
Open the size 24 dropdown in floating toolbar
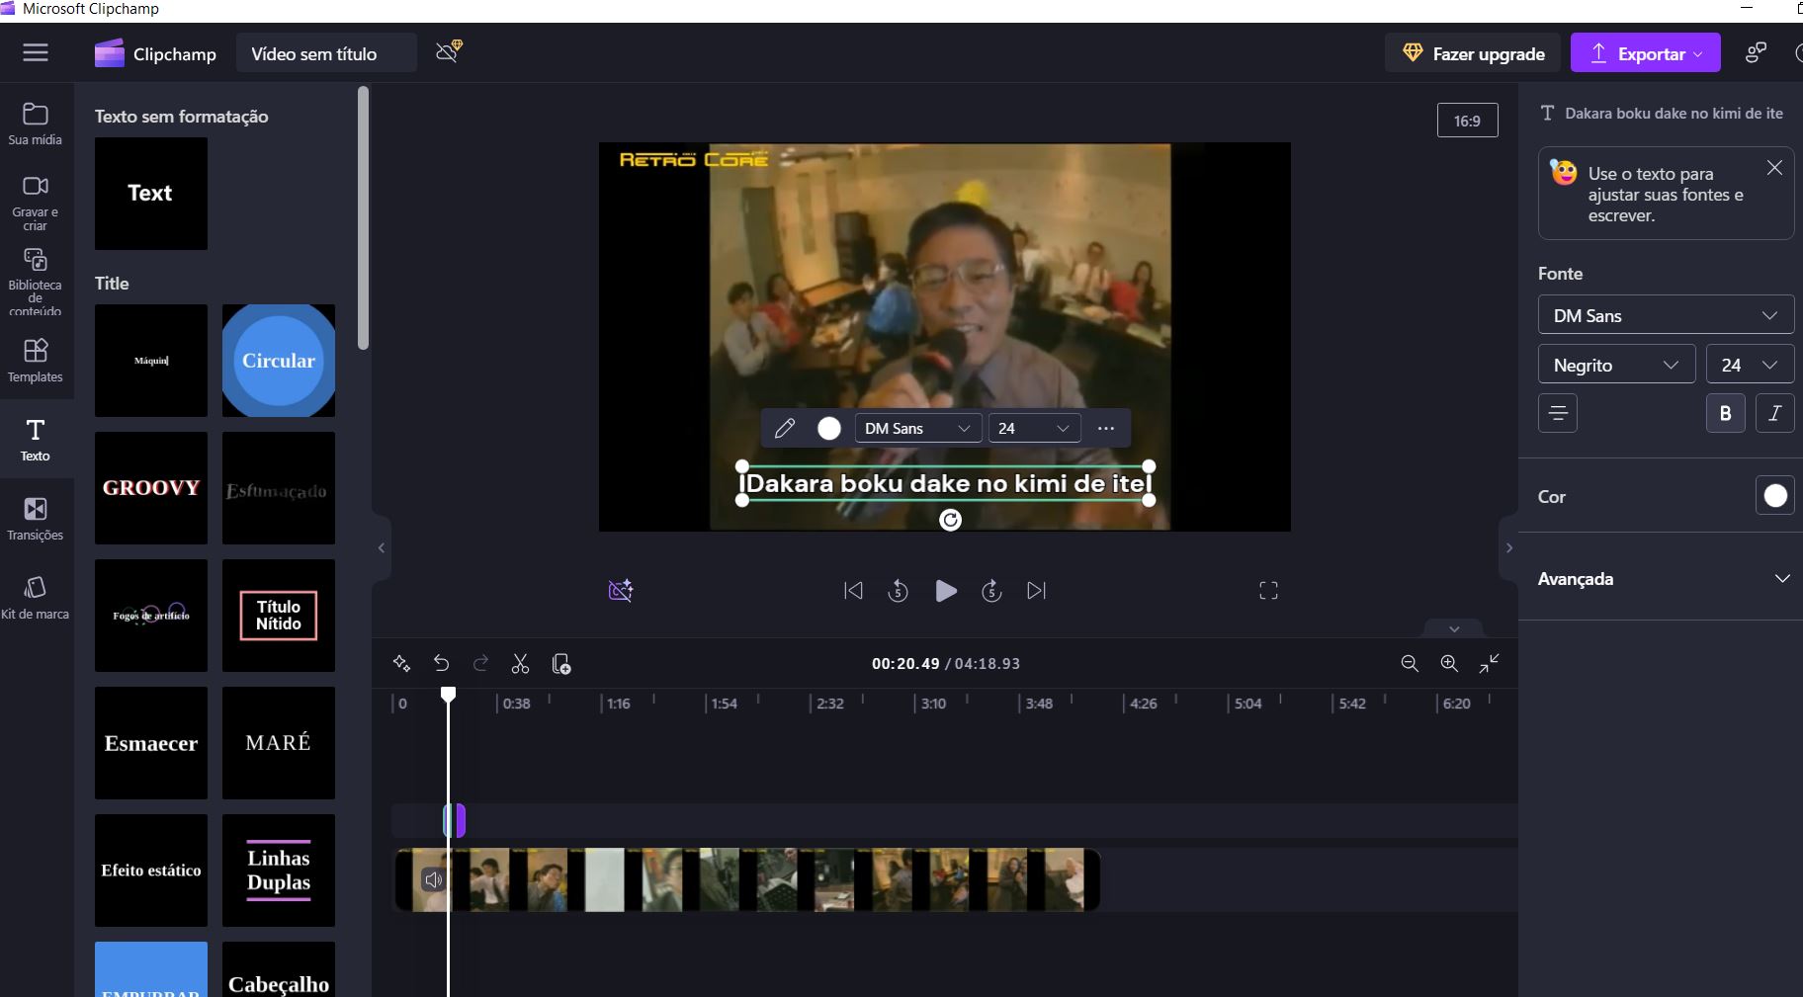[1034, 428]
